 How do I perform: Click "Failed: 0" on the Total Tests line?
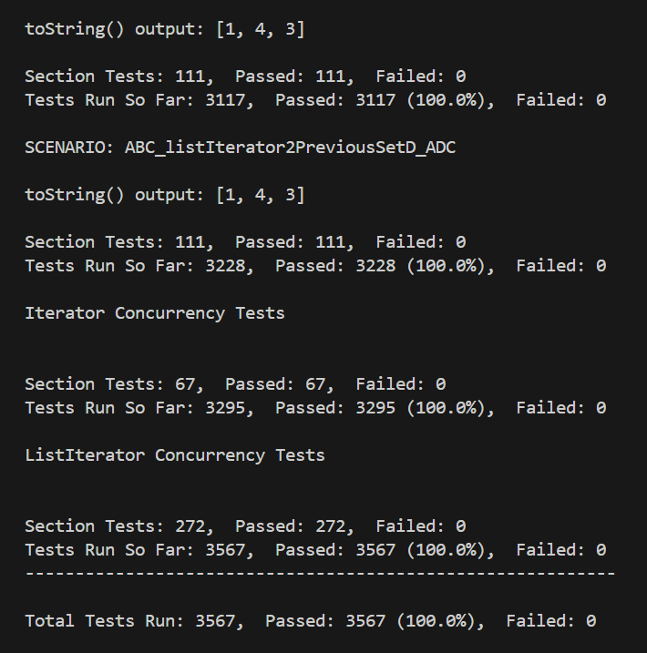[x=550, y=621]
